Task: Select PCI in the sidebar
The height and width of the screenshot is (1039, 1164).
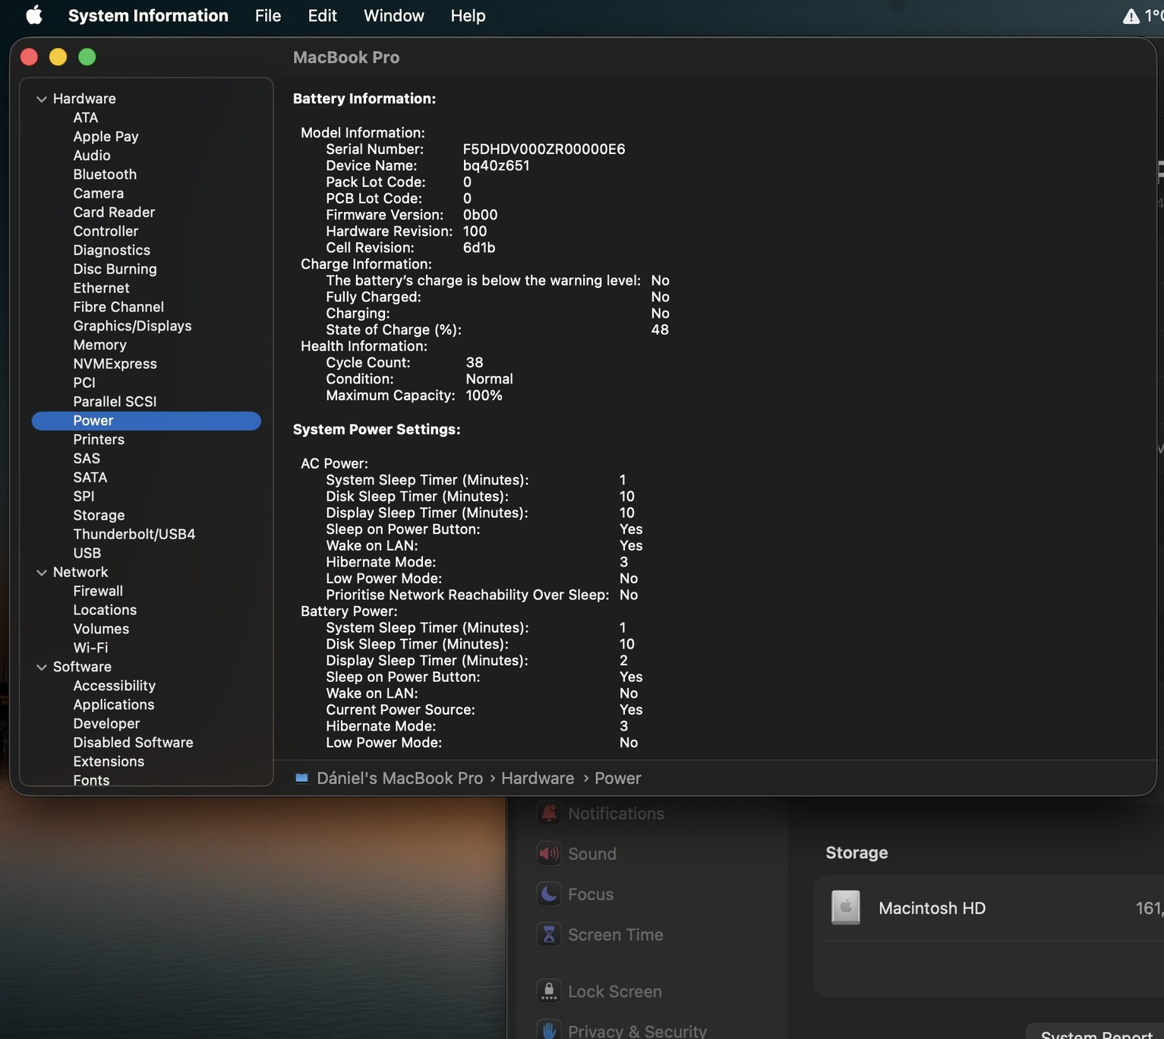Action: click(84, 383)
